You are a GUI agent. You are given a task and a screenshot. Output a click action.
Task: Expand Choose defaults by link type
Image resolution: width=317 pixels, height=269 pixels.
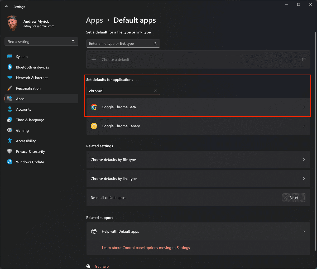198,179
